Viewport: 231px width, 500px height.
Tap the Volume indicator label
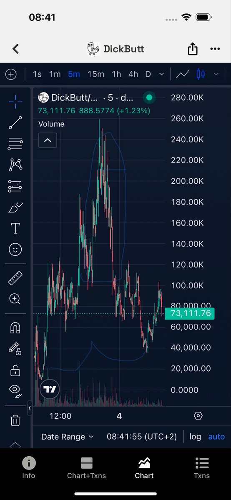coord(51,124)
